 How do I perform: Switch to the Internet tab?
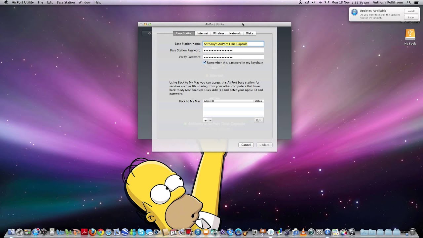[x=203, y=33]
